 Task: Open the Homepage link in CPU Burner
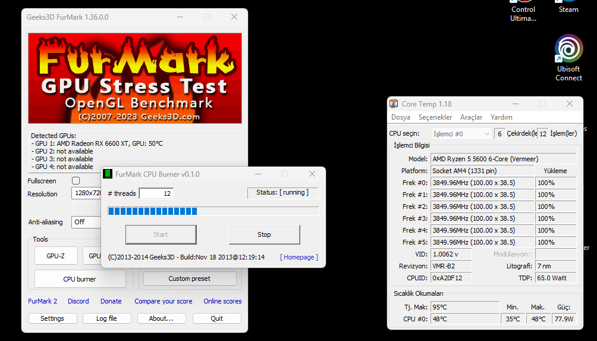click(299, 257)
